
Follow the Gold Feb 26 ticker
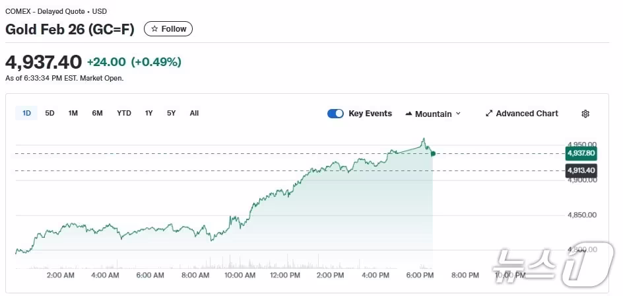(x=168, y=29)
